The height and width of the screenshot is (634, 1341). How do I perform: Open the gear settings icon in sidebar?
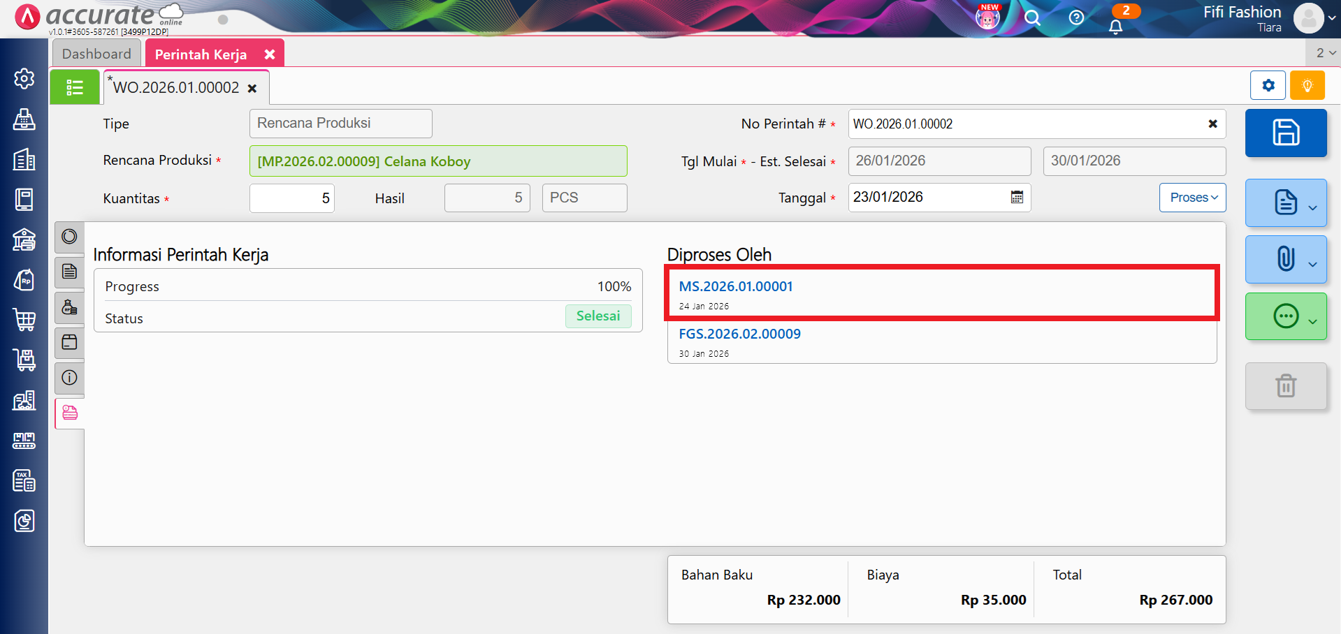click(24, 79)
